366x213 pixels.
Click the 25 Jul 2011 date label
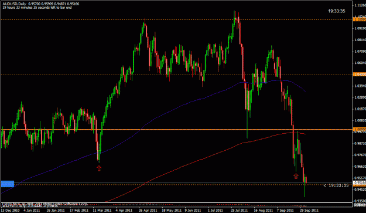point(239,211)
